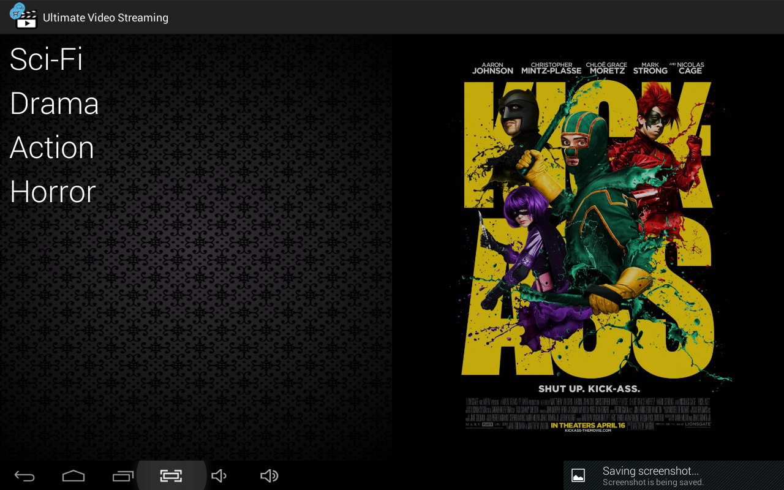Tap the Nicolas Cage name on poster

pos(690,68)
